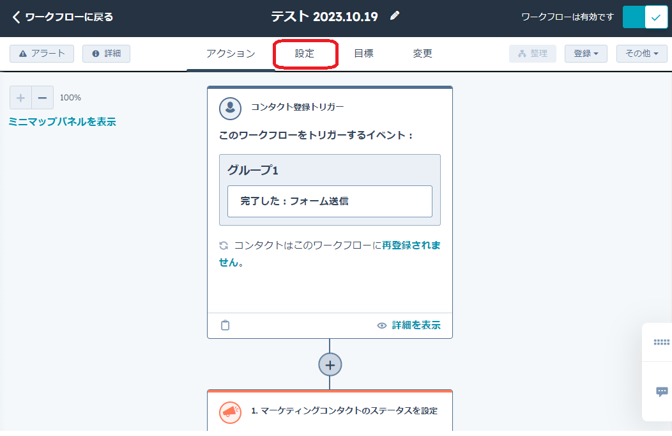Click the 整理 organize button

click(533, 54)
